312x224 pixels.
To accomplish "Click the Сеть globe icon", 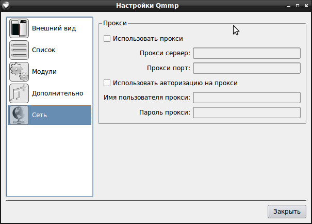I will click(x=19, y=115).
